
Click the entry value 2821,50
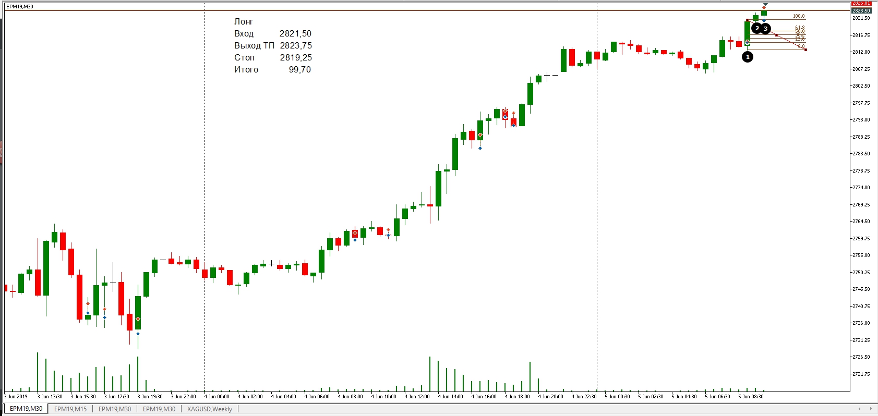click(x=295, y=33)
